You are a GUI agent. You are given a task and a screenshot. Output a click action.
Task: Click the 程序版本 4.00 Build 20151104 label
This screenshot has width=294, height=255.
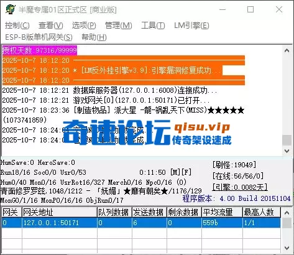pyautogui.click(x=237, y=198)
